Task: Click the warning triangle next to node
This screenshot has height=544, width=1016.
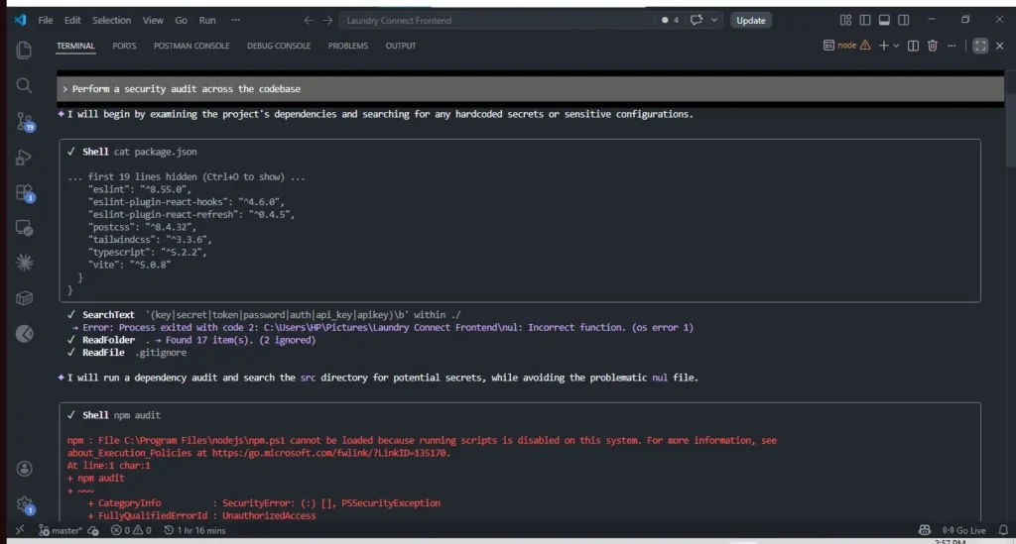Action: [865, 46]
